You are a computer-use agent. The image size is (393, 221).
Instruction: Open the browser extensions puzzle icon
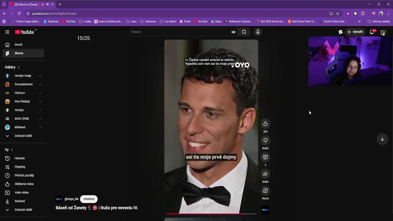363,14
